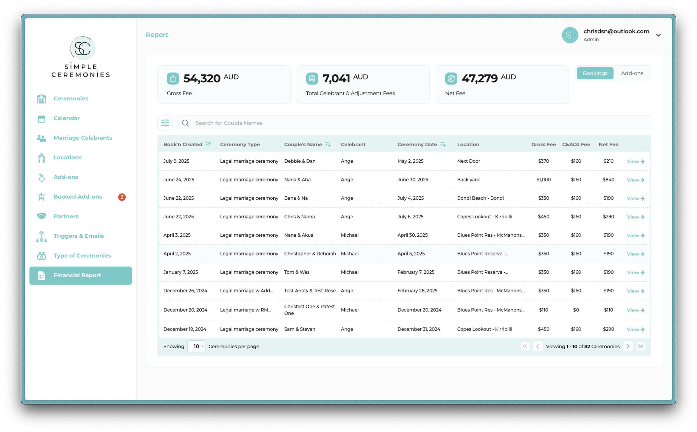The image size is (697, 432).
Task: Click the Location column header
Action: coord(468,145)
